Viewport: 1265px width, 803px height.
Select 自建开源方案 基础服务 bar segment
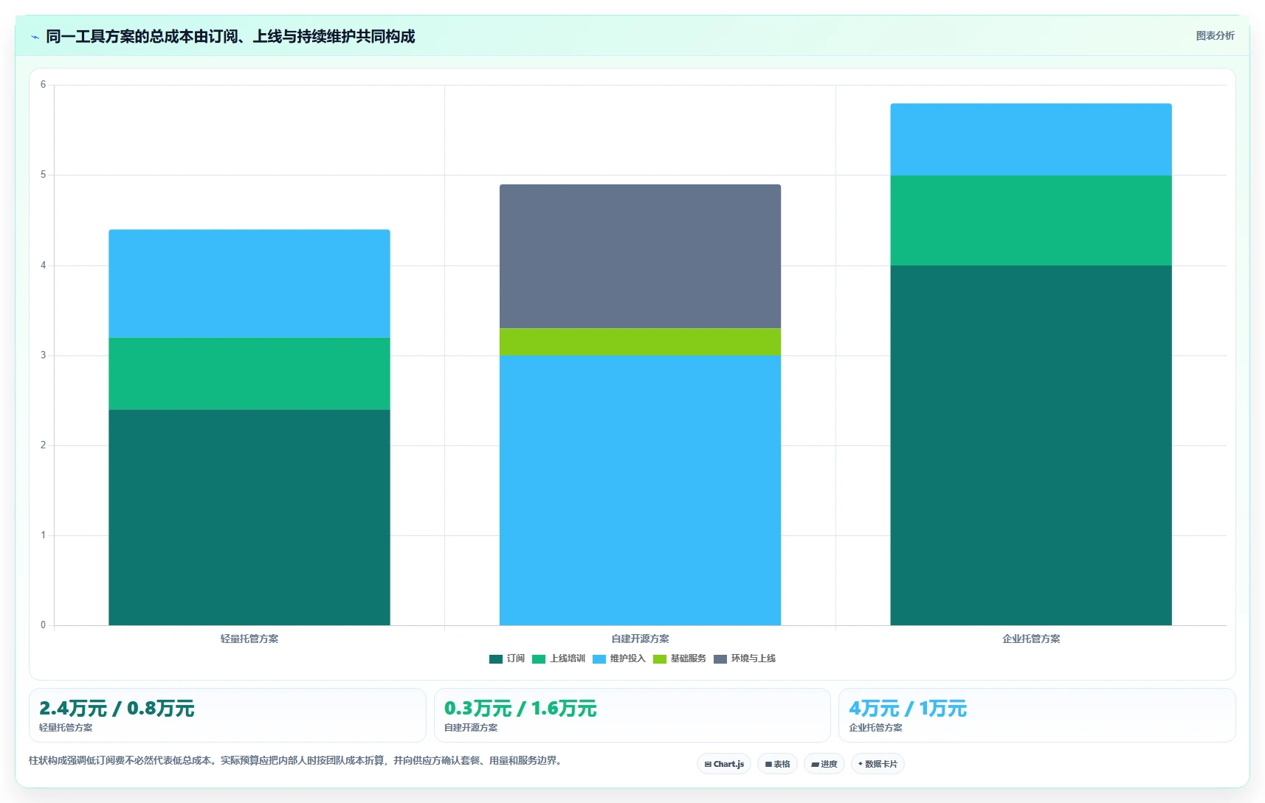click(x=640, y=342)
